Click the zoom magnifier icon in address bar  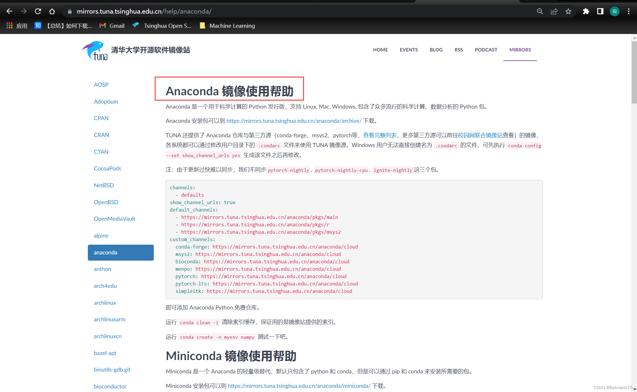coord(540,11)
